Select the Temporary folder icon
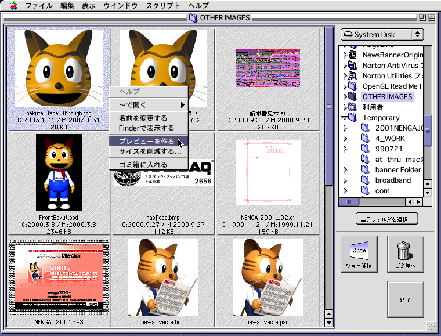The image size is (441, 336). pos(352,117)
